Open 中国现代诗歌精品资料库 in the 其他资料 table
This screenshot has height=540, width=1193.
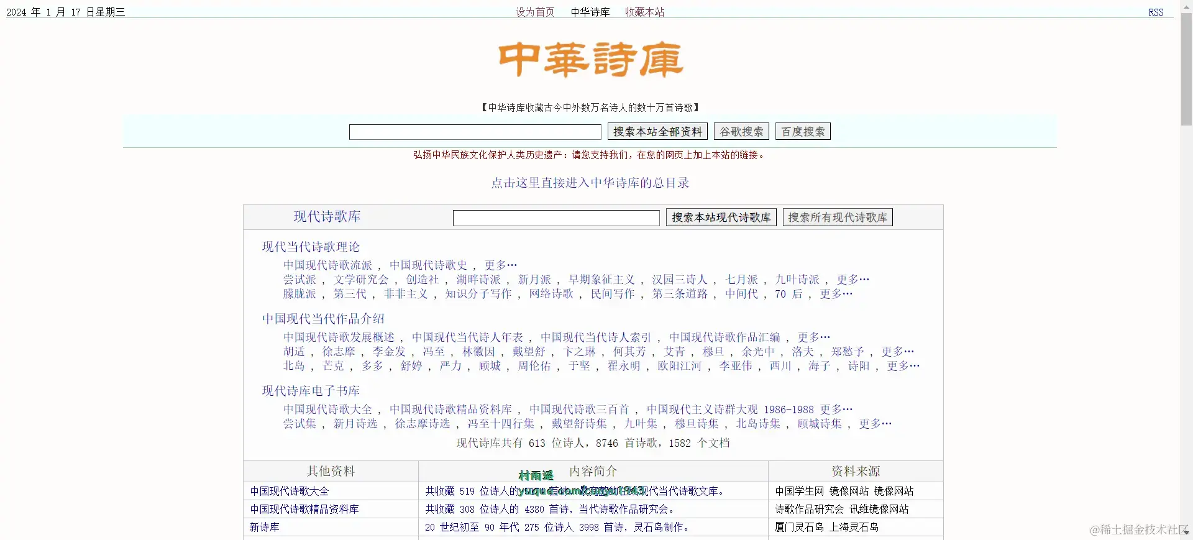pyautogui.click(x=304, y=509)
